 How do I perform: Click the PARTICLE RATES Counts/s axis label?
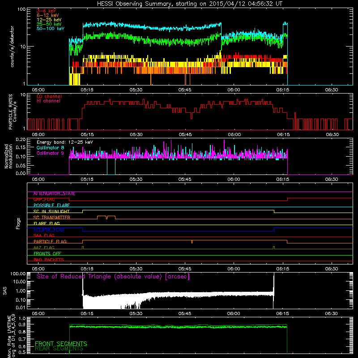coord(13,112)
